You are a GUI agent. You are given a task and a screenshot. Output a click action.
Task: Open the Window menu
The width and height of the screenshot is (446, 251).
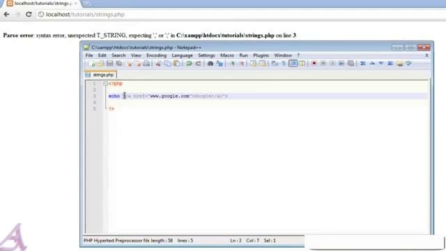[x=283, y=55]
